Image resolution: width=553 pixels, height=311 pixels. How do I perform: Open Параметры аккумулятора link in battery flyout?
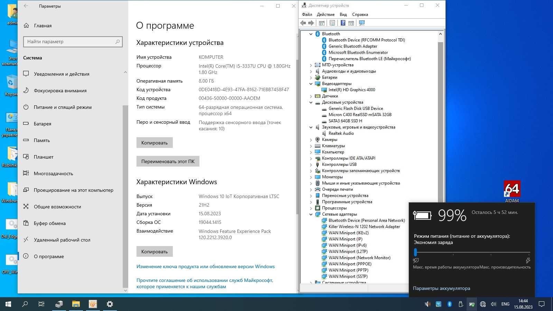(441, 288)
